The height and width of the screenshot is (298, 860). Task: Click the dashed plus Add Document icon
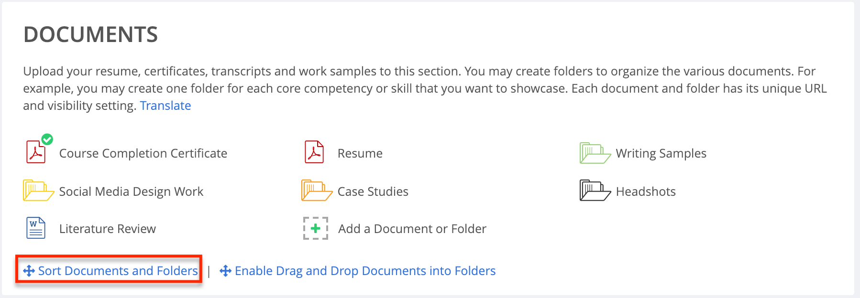(x=316, y=228)
